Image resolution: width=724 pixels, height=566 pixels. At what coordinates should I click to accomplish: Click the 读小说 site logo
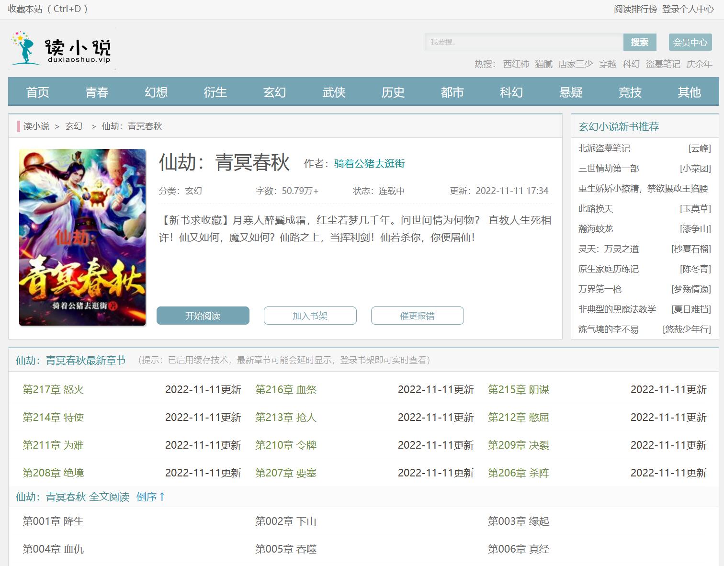coord(62,48)
